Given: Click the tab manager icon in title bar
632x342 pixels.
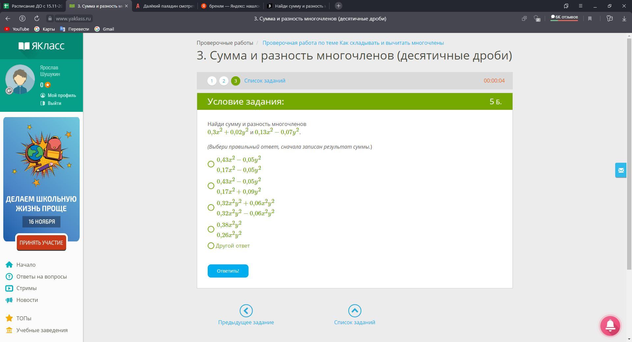Looking at the screenshot, I should (x=566, y=6).
